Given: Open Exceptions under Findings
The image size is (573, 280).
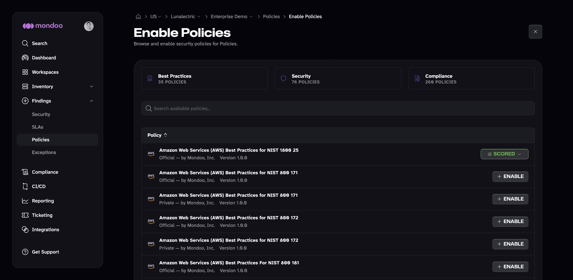Looking at the screenshot, I should pos(44,152).
